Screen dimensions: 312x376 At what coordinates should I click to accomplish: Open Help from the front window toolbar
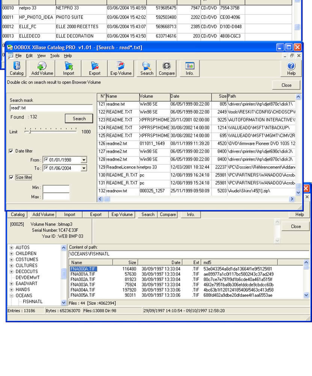[x=291, y=68]
